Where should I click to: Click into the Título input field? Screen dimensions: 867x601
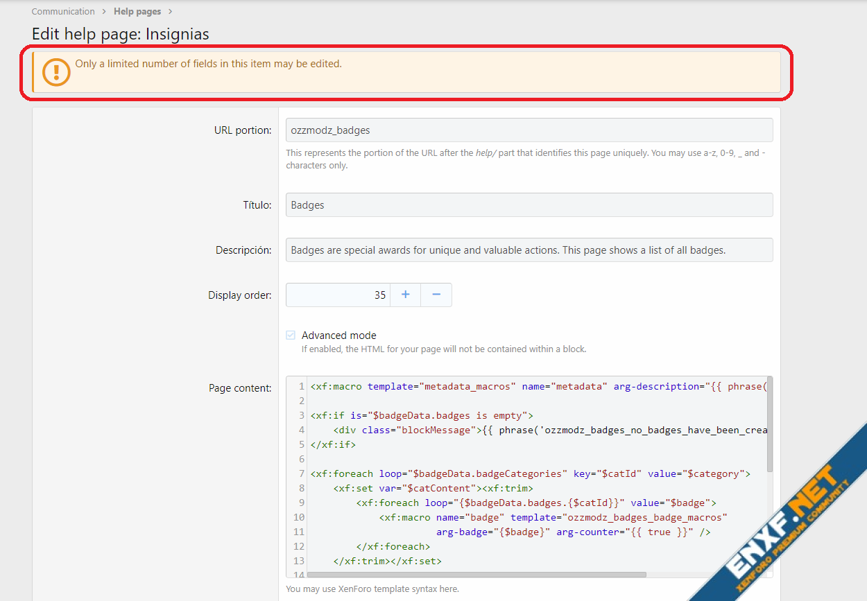click(x=529, y=205)
